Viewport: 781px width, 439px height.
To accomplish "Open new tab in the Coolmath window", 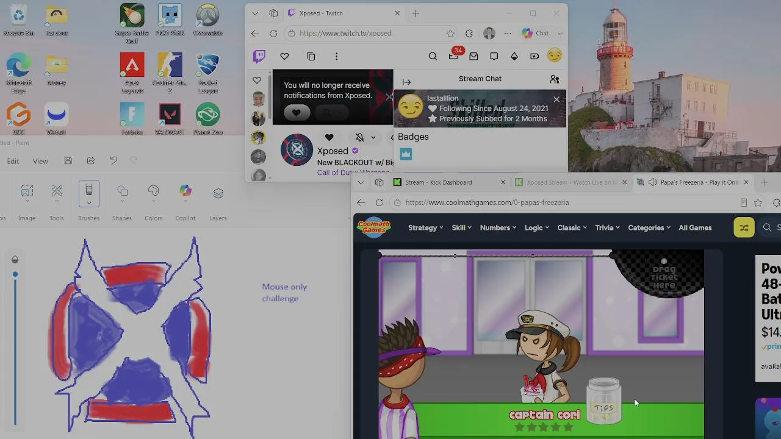I will 763,182.
